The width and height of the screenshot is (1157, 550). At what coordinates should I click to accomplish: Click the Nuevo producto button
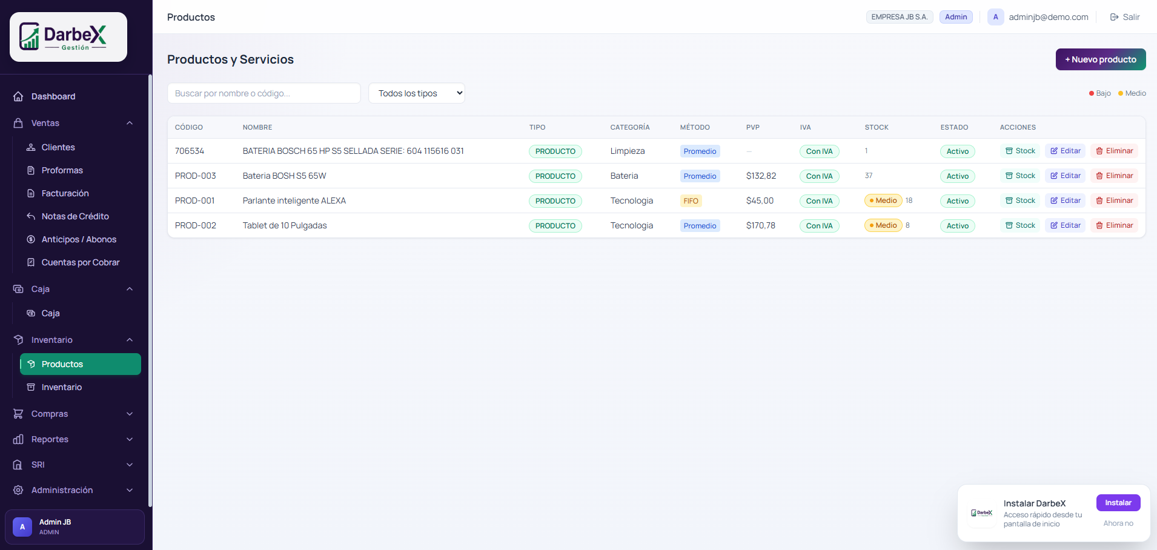coord(1101,59)
